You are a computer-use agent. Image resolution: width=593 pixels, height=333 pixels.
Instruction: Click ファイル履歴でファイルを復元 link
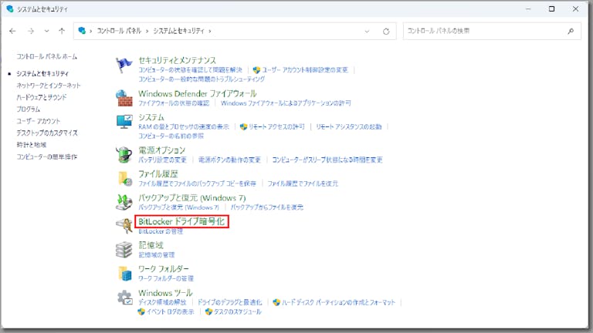(303, 183)
